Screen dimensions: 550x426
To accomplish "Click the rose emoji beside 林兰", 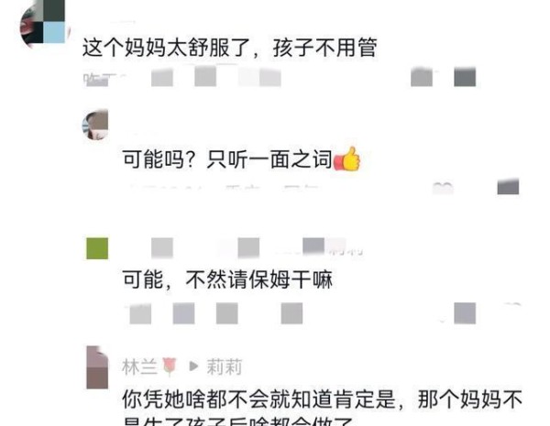I will (170, 366).
